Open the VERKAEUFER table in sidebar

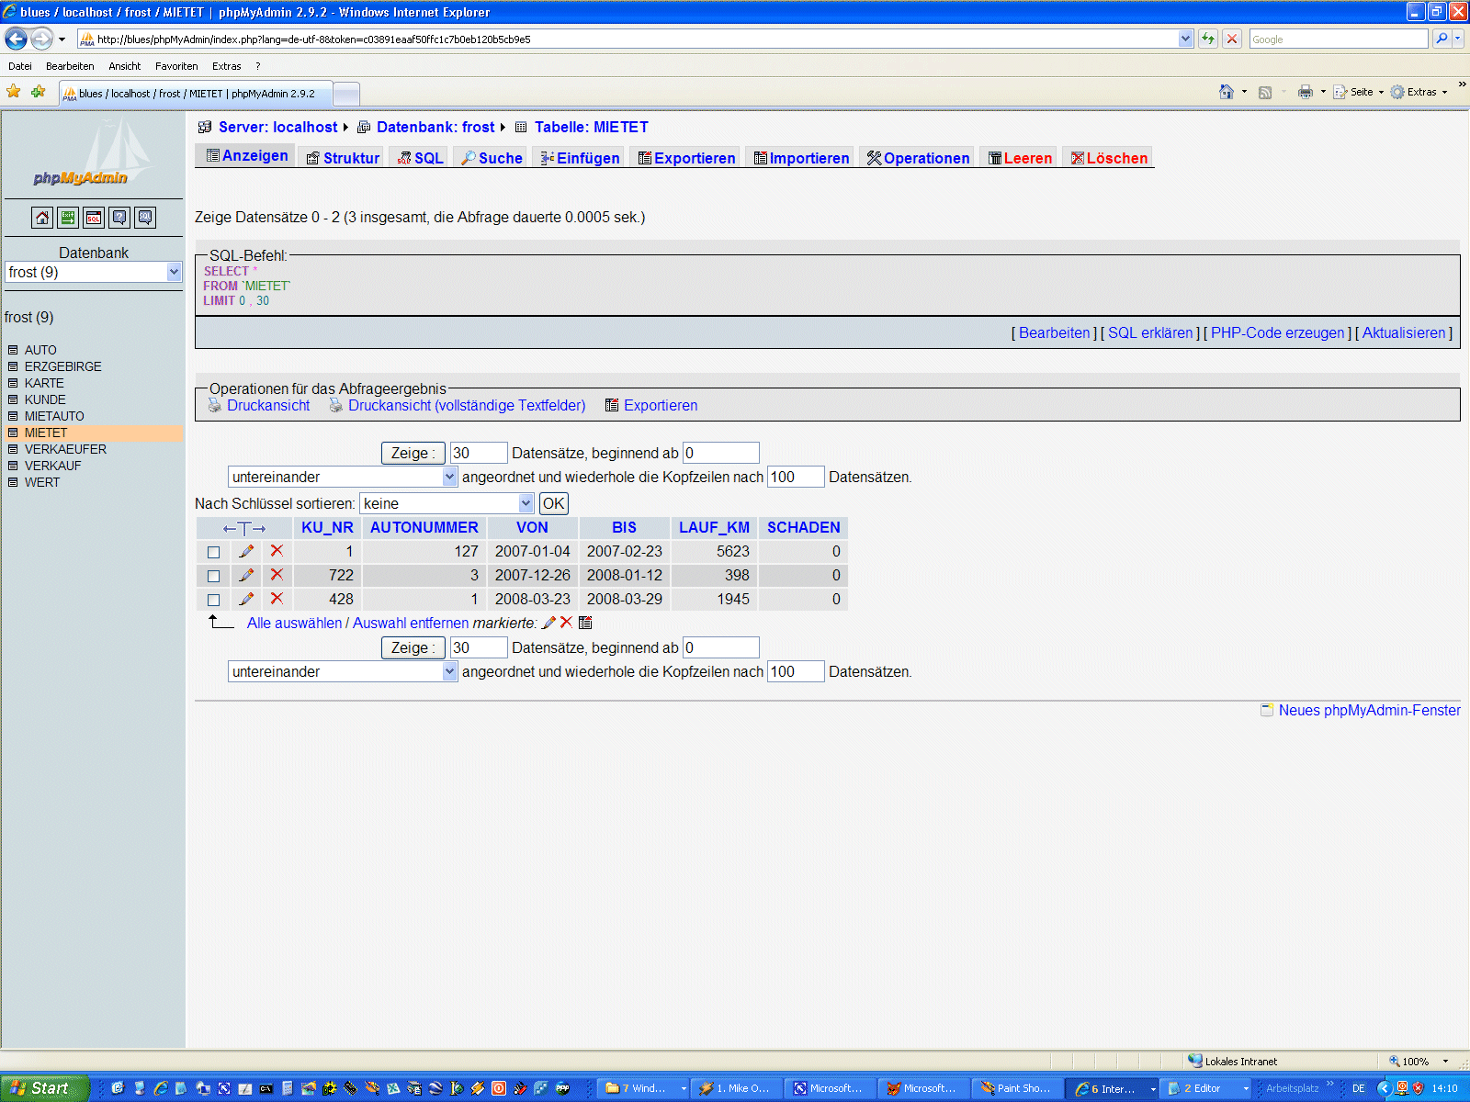(x=65, y=449)
